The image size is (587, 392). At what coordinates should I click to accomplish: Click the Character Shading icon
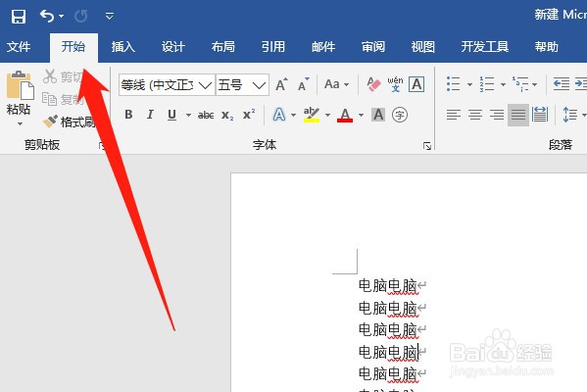pos(378,115)
